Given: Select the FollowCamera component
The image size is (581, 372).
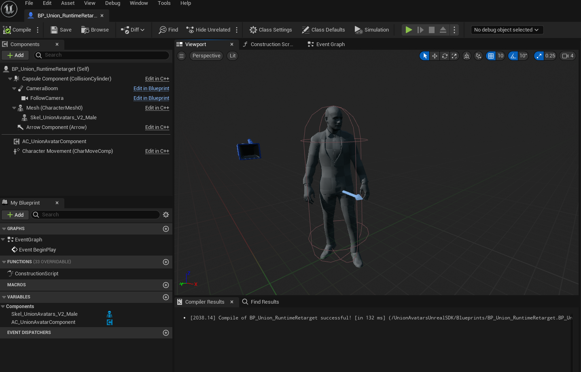Looking at the screenshot, I should click(47, 98).
